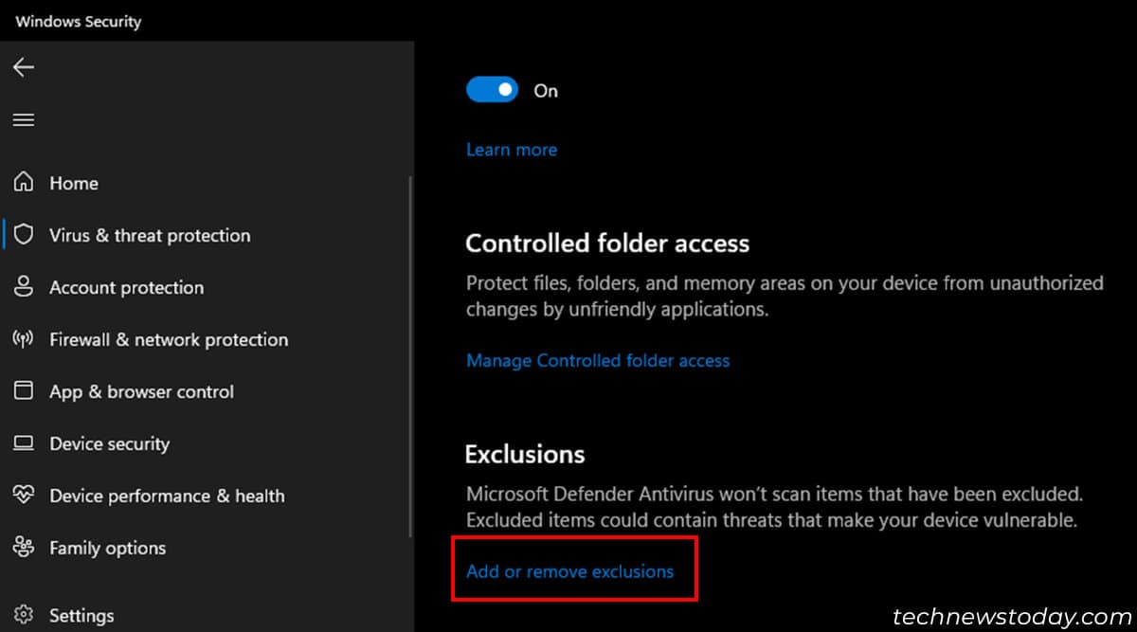Viewport: 1137px width, 632px height.
Task: Open the hamburger navigation menu
Action: click(24, 119)
